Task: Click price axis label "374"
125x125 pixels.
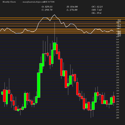Action: (x=117, y=88)
